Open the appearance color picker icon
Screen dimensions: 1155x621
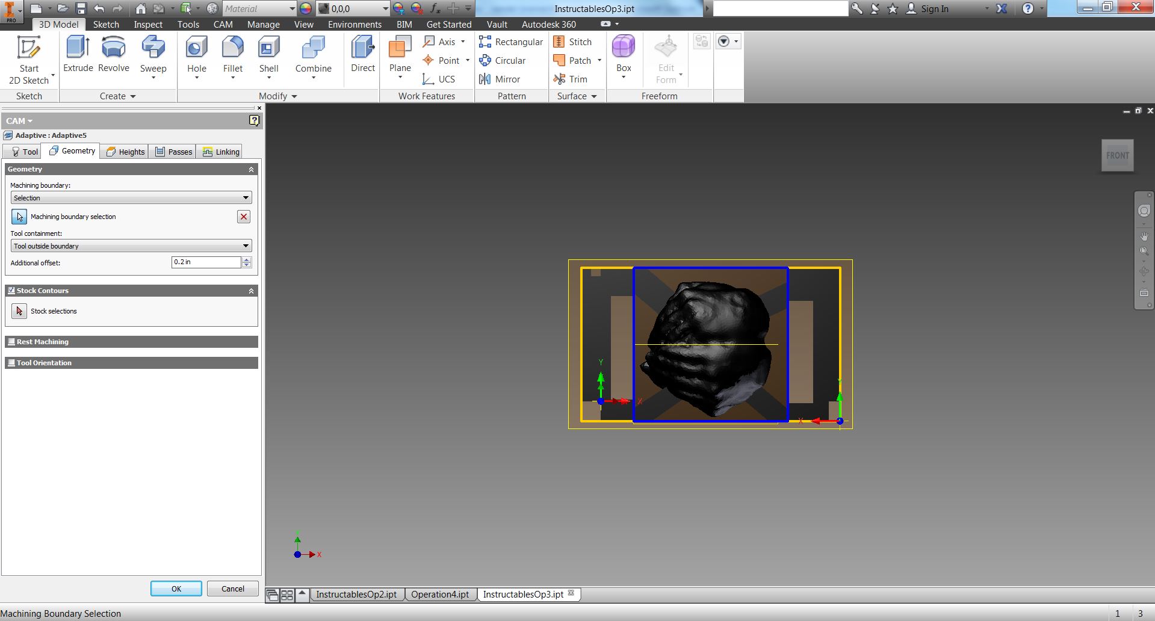click(x=306, y=8)
